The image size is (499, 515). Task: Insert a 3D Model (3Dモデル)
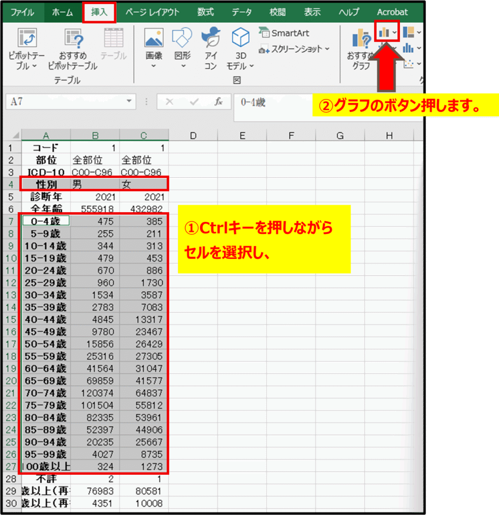point(240,38)
